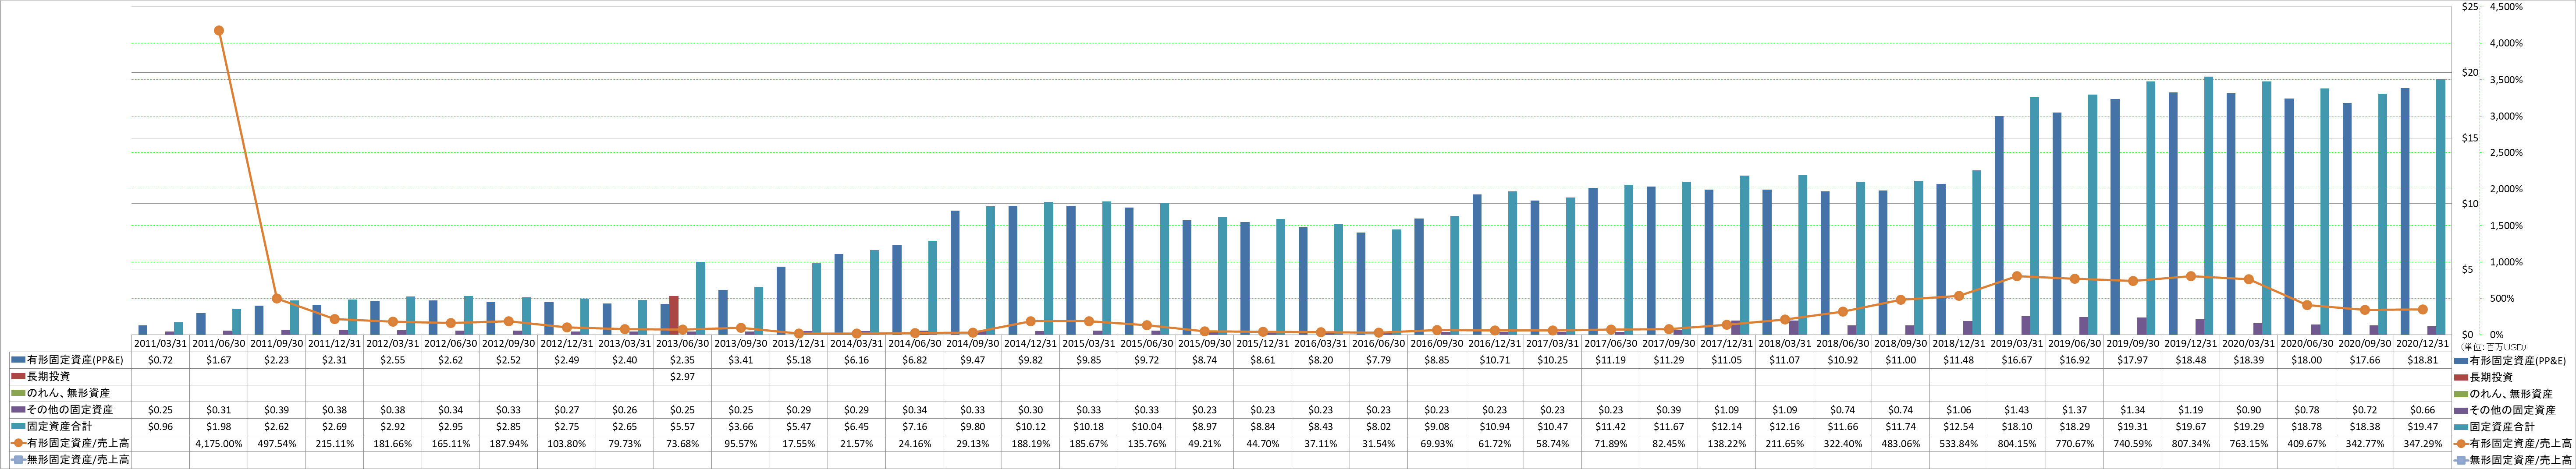Viewport: 2576px width, 469px height.
Task: Select the 無形固定資産/売上高 row label on the left
Action: 78,460
